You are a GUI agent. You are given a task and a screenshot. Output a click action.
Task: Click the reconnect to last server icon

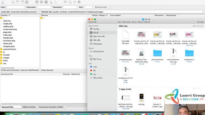point(55,2)
